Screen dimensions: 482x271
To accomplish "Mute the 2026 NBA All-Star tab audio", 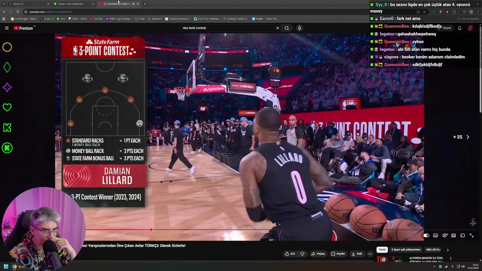I will click(133, 4).
